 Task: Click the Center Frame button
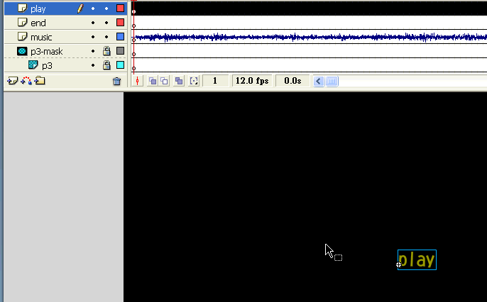pyautogui.click(x=137, y=82)
